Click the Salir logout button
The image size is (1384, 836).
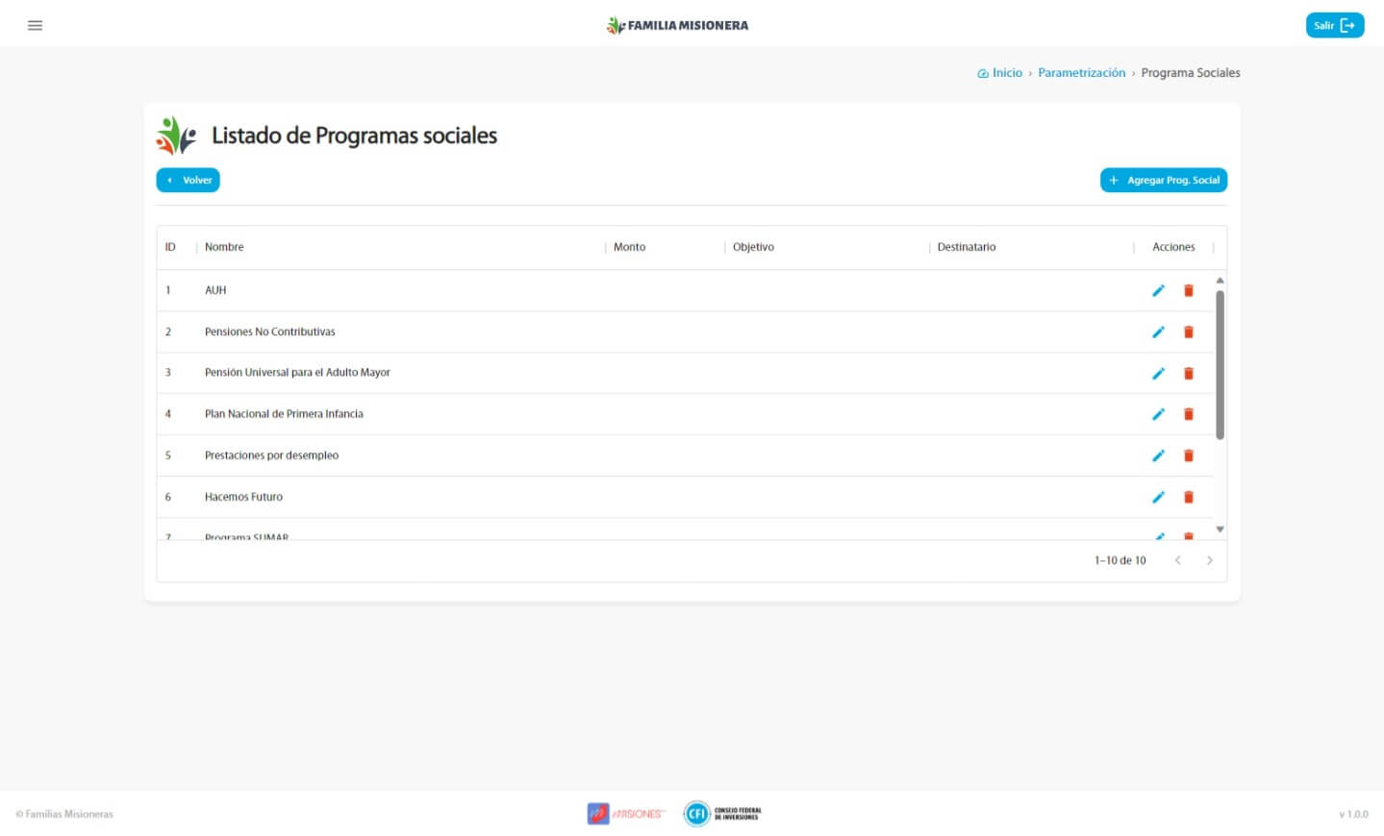[x=1334, y=25]
